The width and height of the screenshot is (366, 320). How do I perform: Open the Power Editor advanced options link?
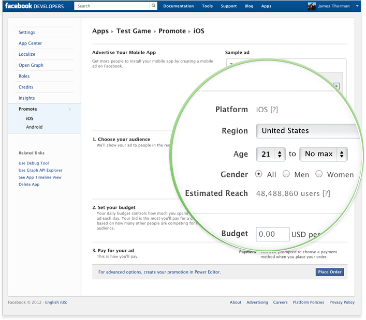pos(159,272)
